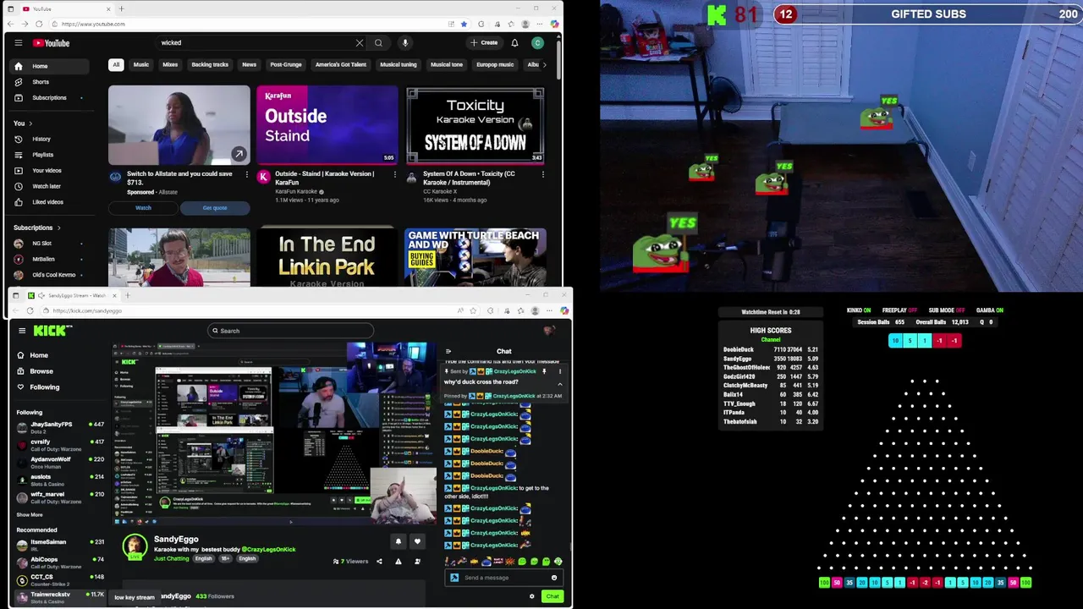Clear the 'wicked' search text with X
The height and width of the screenshot is (609, 1083).
tap(359, 43)
